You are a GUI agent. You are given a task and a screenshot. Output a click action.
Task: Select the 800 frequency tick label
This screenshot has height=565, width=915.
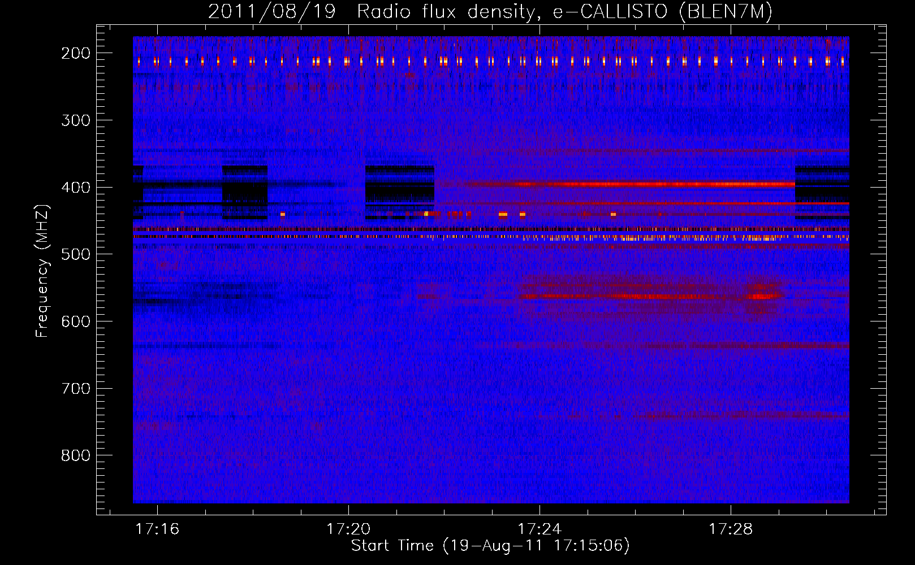click(x=76, y=456)
